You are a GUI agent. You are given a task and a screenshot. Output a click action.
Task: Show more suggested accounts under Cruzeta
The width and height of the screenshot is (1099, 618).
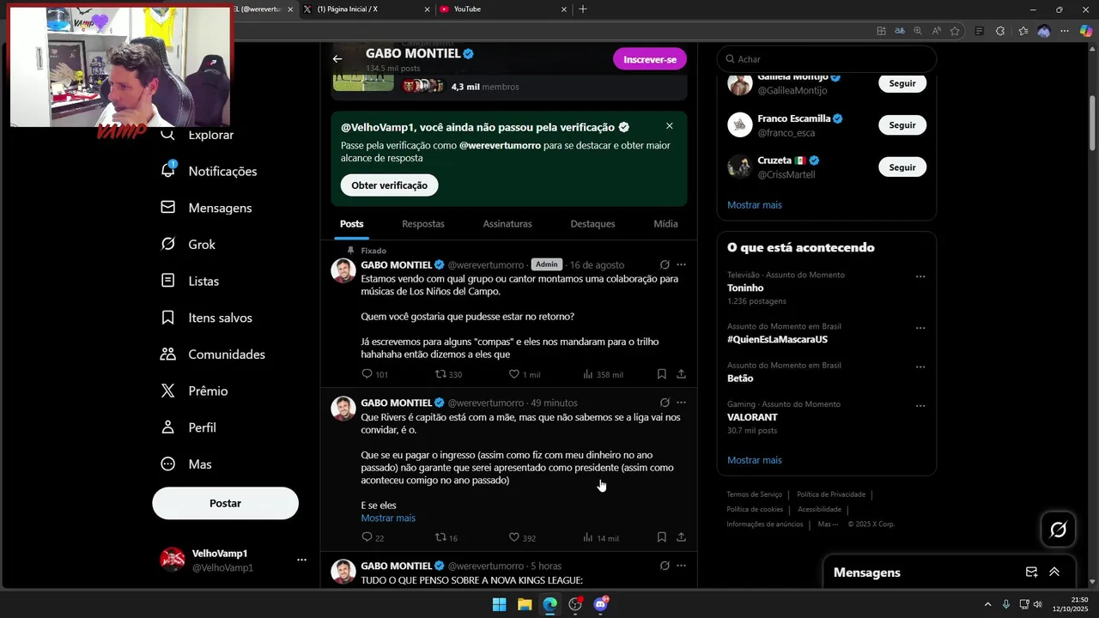tap(755, 205)
